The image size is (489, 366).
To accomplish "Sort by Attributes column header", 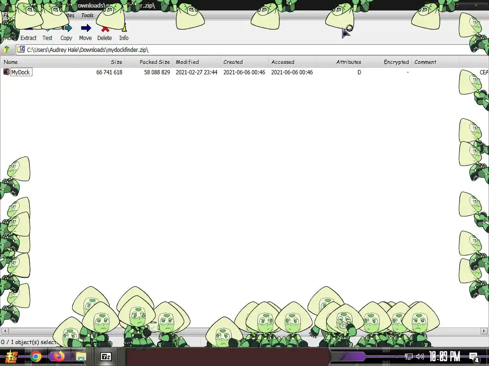I will [340, 62].
